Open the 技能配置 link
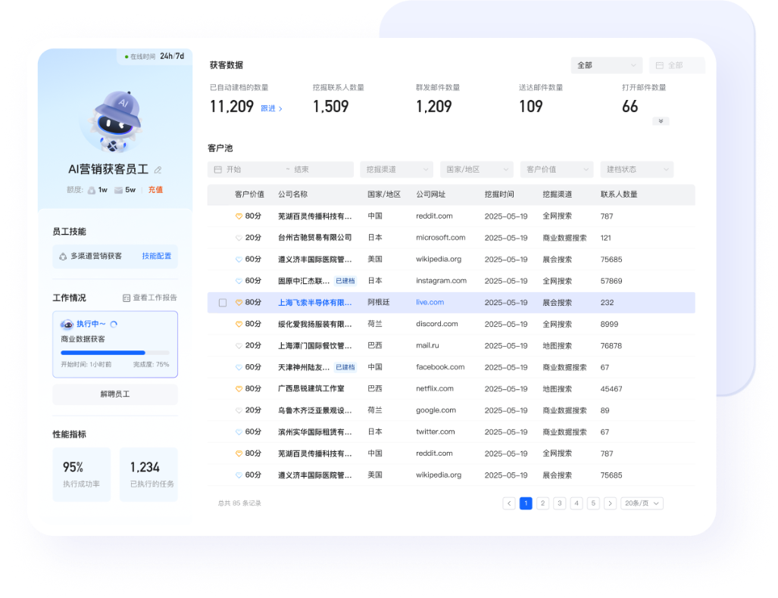The height and width of the screenshot is (598, 778). coord(157,257)
